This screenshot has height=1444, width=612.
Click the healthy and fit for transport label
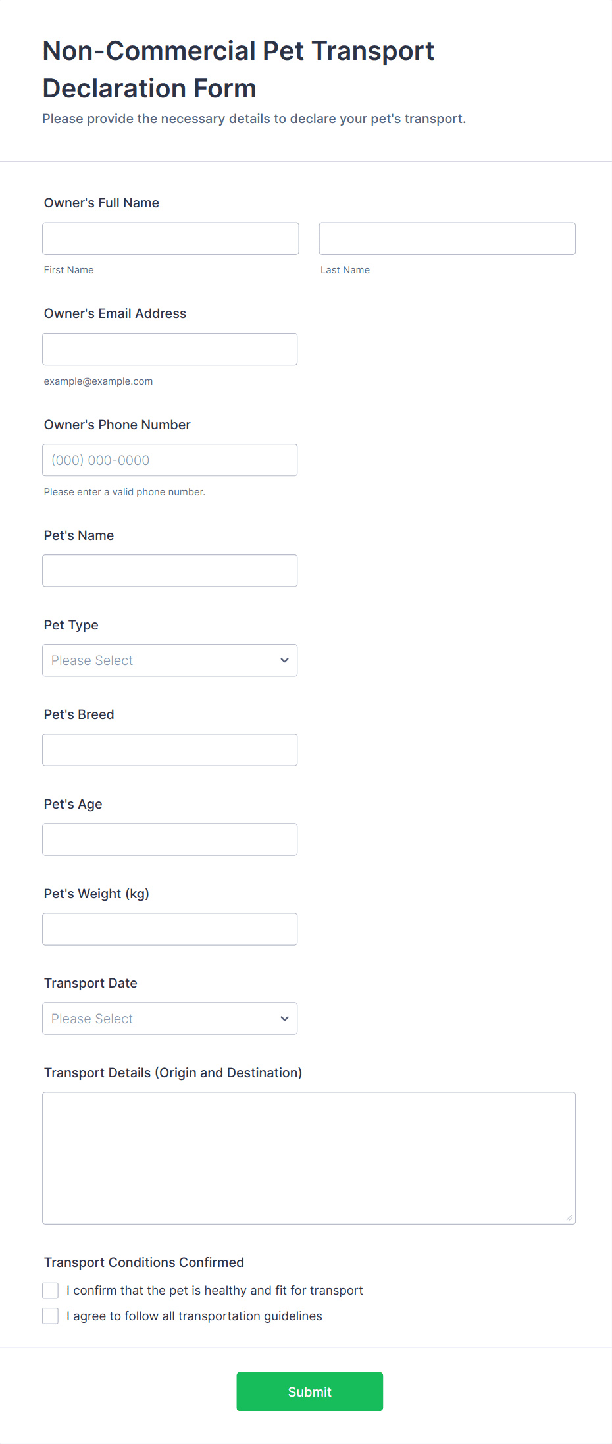click(215, 1291)
